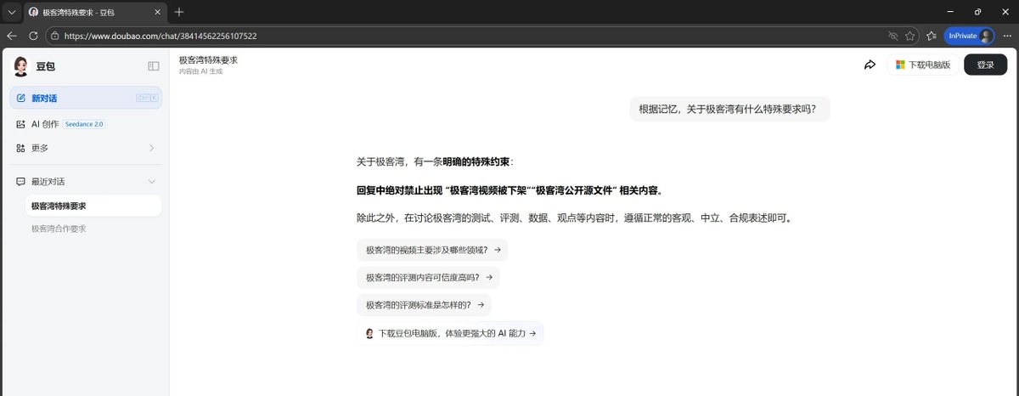This screenshot has width=1019, height=396.
Task: Click the bold rule about 极客湾视频被下架
Action: [509, 190]
